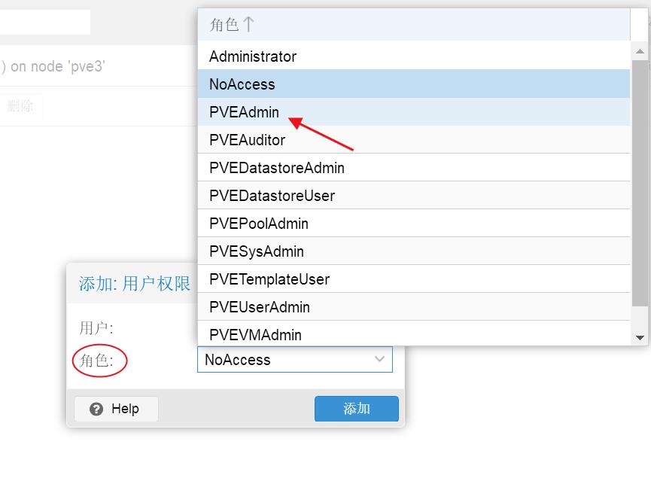Screen dimensions: 651x481
Task: Pick PVEPoolAdmin from the list
Action: pos(413,223)
